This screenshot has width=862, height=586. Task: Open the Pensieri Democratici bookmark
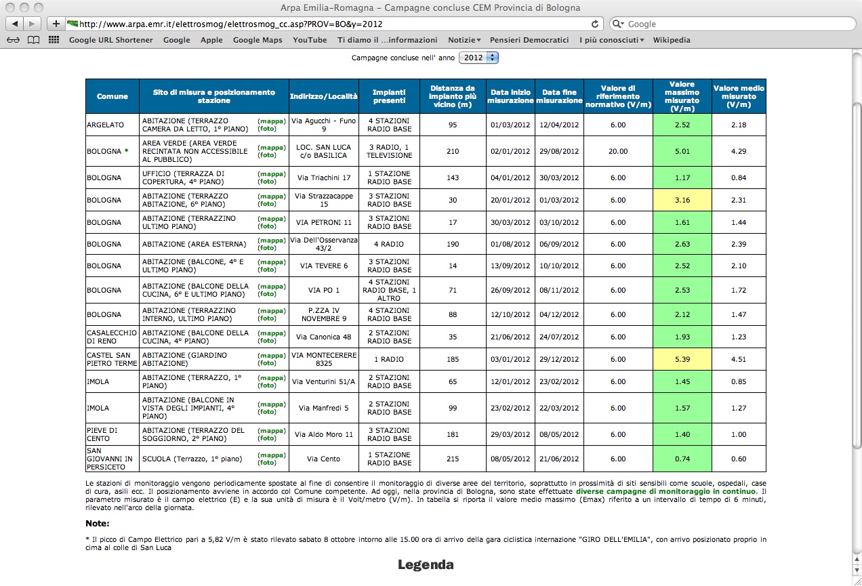click(x=529, y=40)
